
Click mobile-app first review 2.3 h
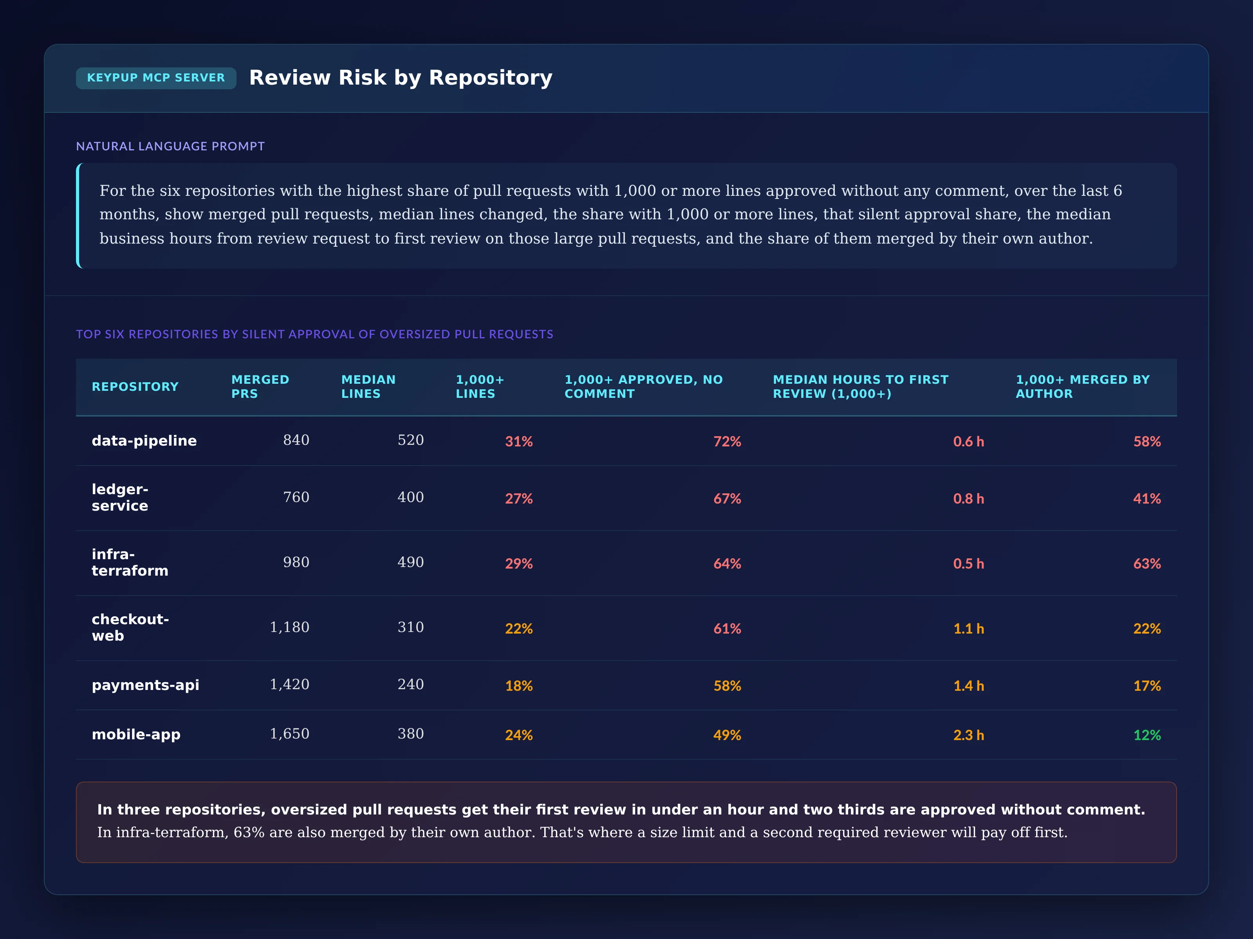click(x=969, y=735)
